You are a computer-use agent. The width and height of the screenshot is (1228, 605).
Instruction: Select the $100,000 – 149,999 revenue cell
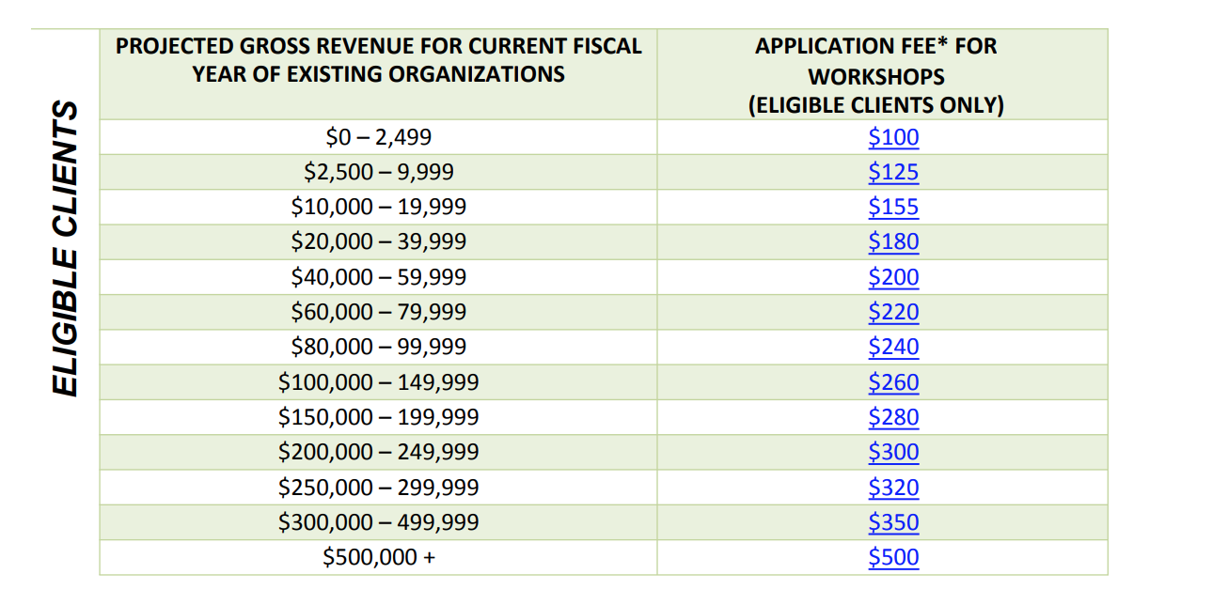click(x=378, y=382)
